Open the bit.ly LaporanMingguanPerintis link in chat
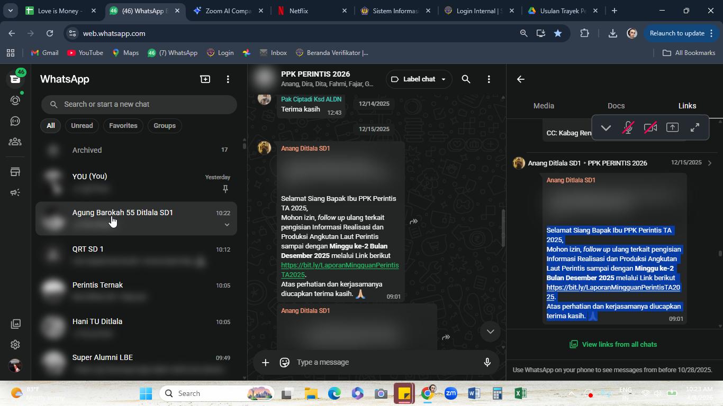723x406 pixels. pos(340,270)
